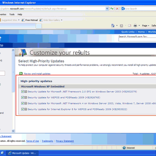Click the left pane scroll down arrow

click(x=13, y=131)
